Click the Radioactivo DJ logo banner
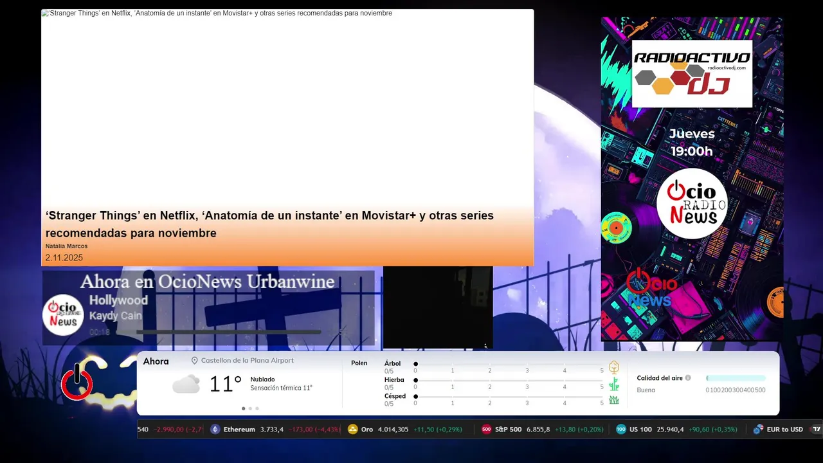823x463 pixels. (x=692, y=73)
